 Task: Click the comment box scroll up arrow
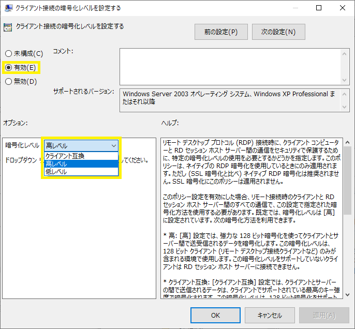344,54
